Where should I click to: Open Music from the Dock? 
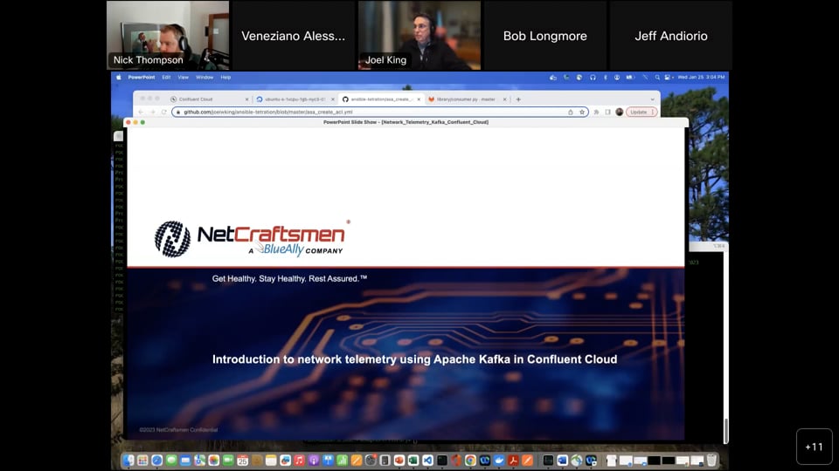[x=299, y=461]
